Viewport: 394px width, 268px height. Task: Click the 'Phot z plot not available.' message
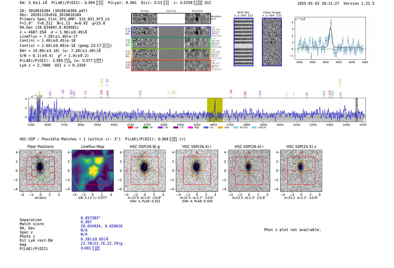pyautogui.click(x=293, y=230)
